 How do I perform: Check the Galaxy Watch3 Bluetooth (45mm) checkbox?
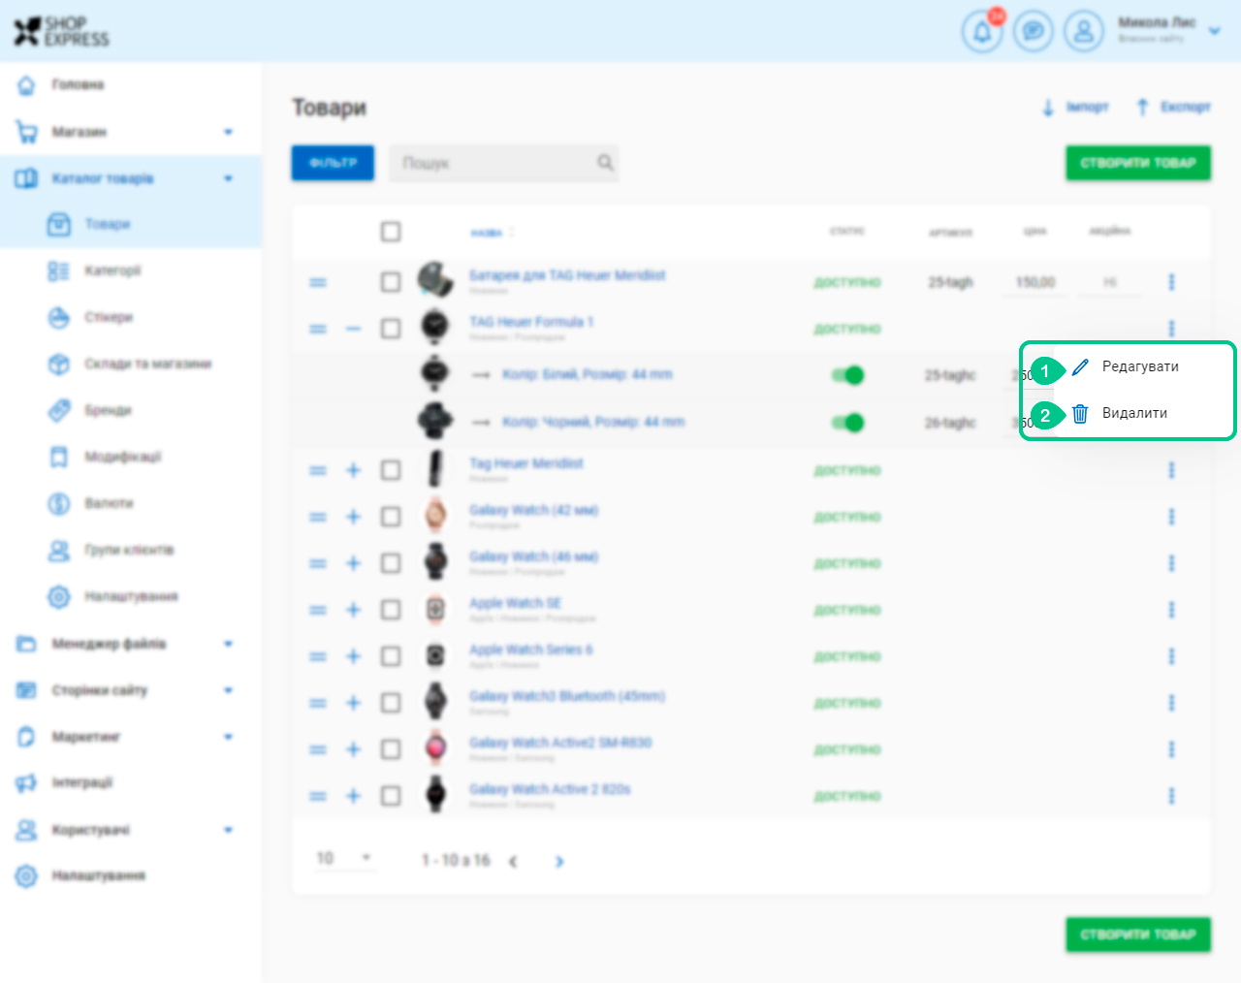tap(391, 703)
